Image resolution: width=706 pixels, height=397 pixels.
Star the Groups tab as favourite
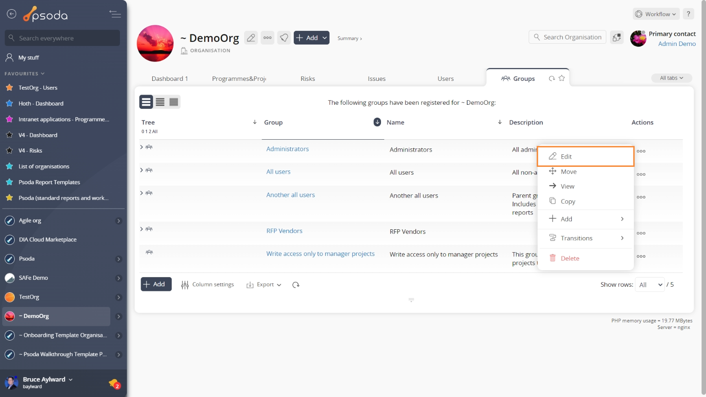tap(562, 79)
